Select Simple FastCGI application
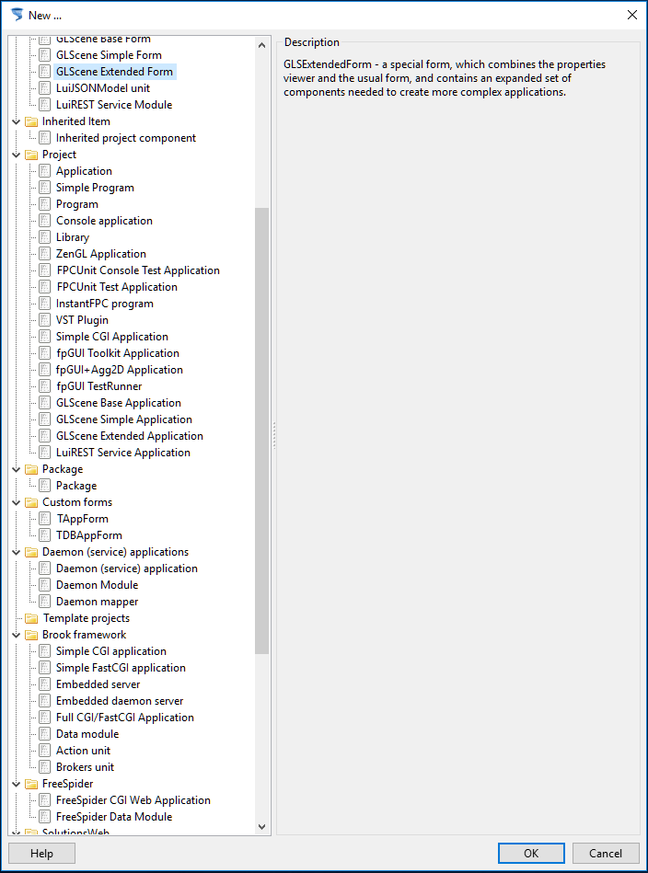648x873 pixels. (x=121, y=668)
